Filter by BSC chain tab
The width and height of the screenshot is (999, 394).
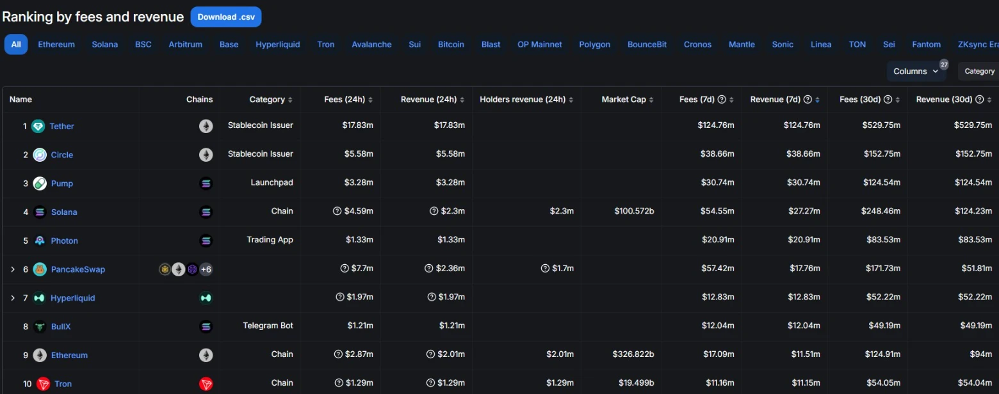click(x=143, y=44)
